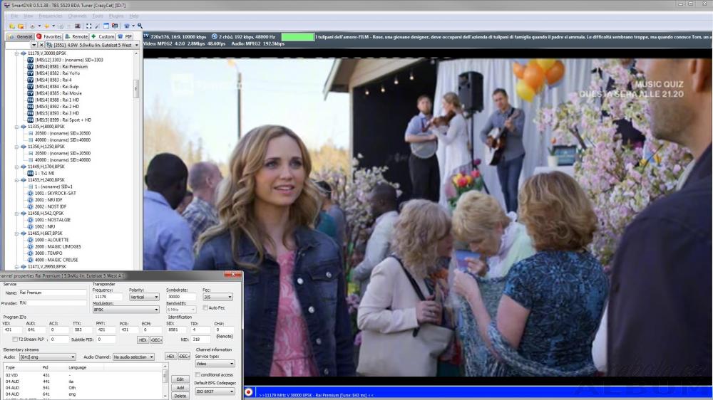Click radio icon of SKYROCK-SAT

(31, 193)
